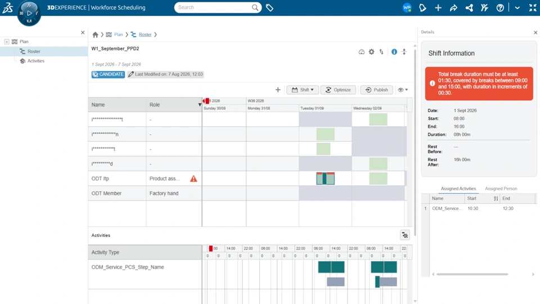Switch to Assigned Activities tab
Screen dimensions: 540x304
(458, 189)
